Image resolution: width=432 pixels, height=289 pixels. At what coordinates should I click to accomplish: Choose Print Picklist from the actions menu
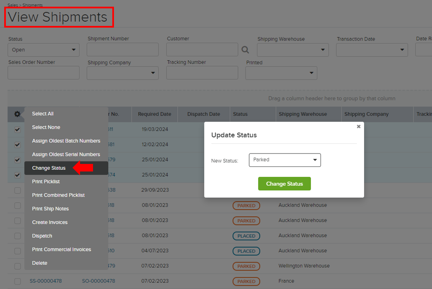tap(46, 182)
